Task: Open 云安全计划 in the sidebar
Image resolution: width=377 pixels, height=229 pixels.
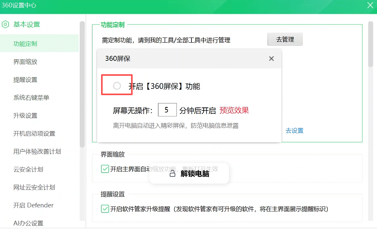Action: (x=28, y=169)
